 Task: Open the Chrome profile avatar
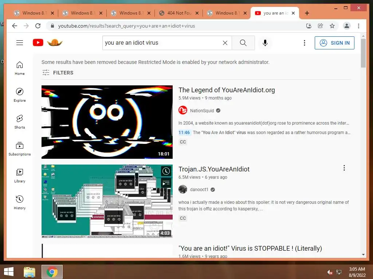[x=347, y=26]
